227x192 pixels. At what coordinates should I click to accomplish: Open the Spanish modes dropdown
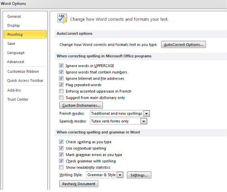[118, 121]
